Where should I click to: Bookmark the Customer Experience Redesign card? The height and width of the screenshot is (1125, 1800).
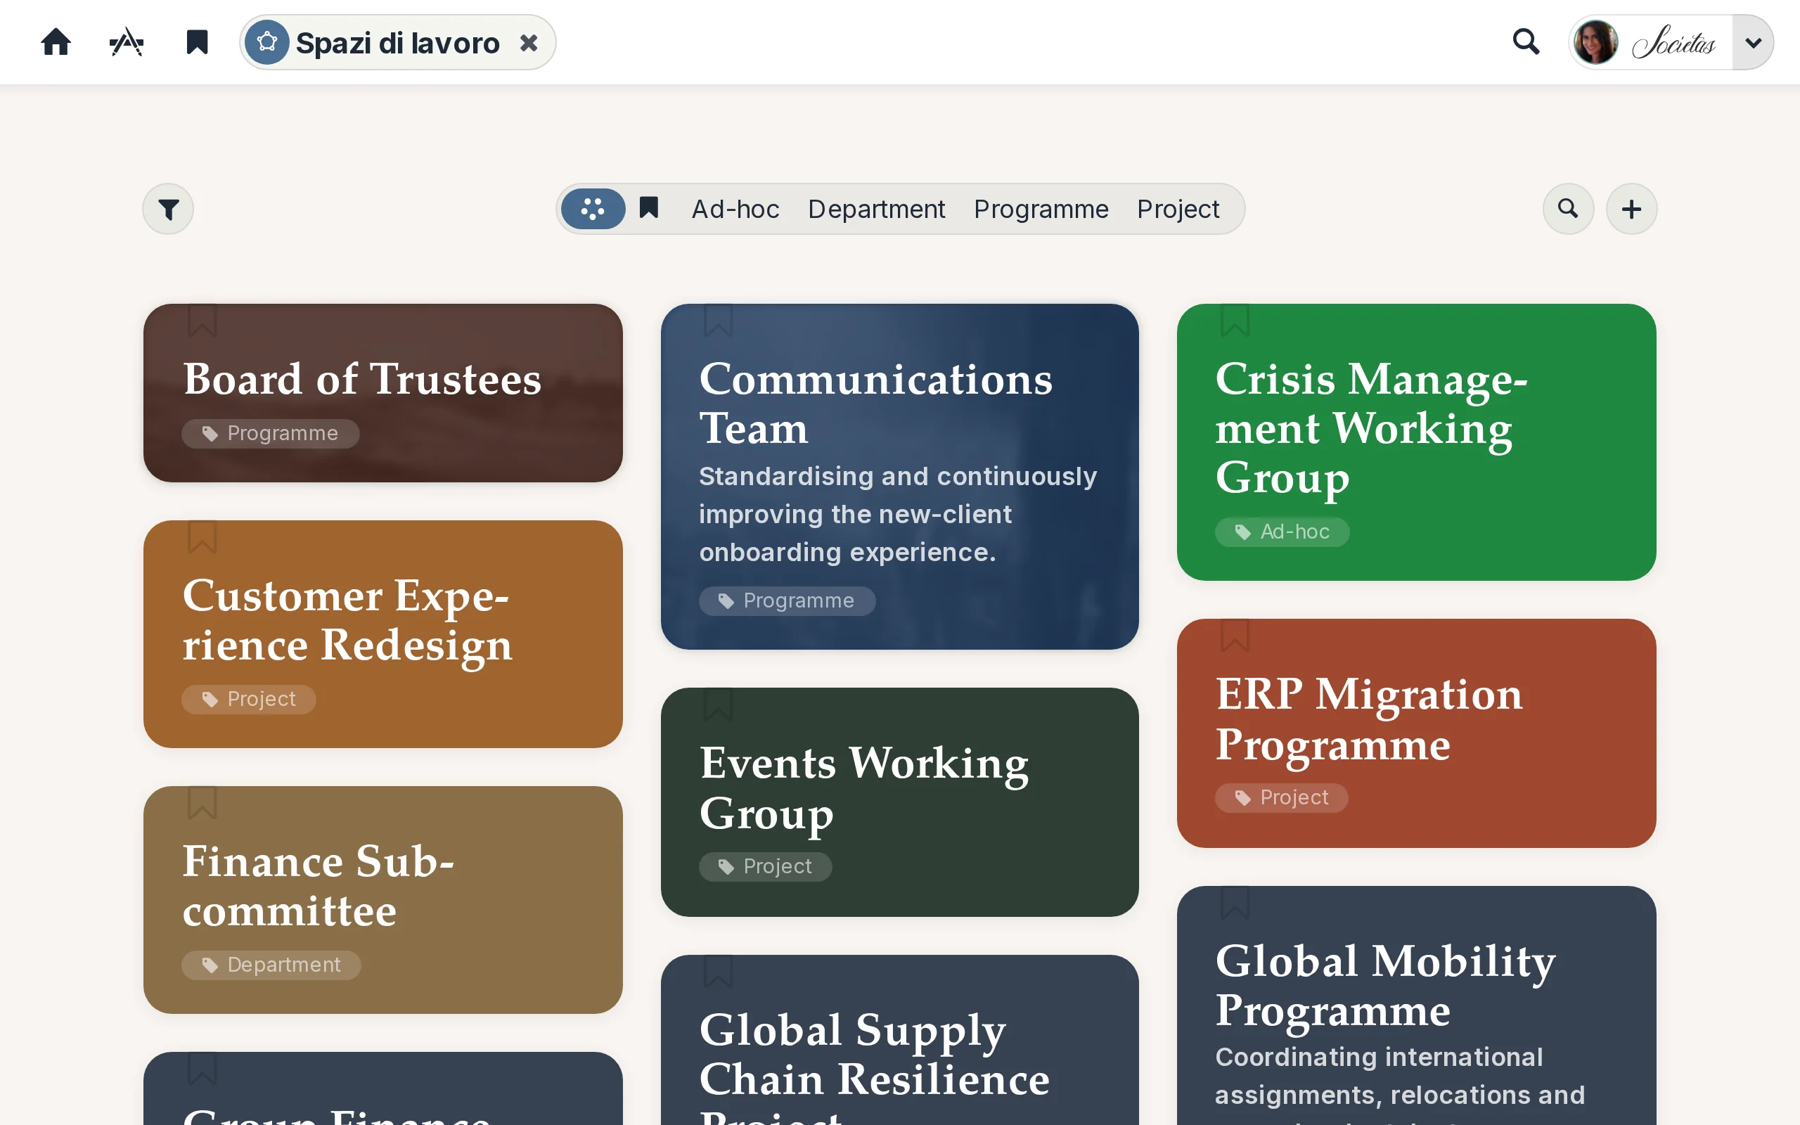click(202, 536)
